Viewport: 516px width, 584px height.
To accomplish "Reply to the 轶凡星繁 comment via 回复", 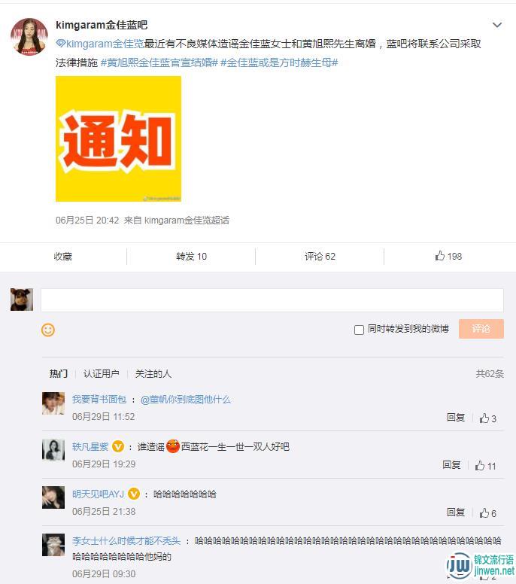I will 451,465.
